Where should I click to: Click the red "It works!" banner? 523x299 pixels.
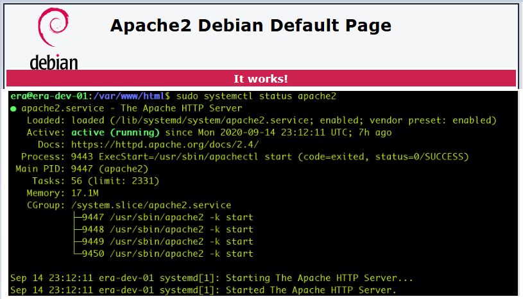coord(261,79)
